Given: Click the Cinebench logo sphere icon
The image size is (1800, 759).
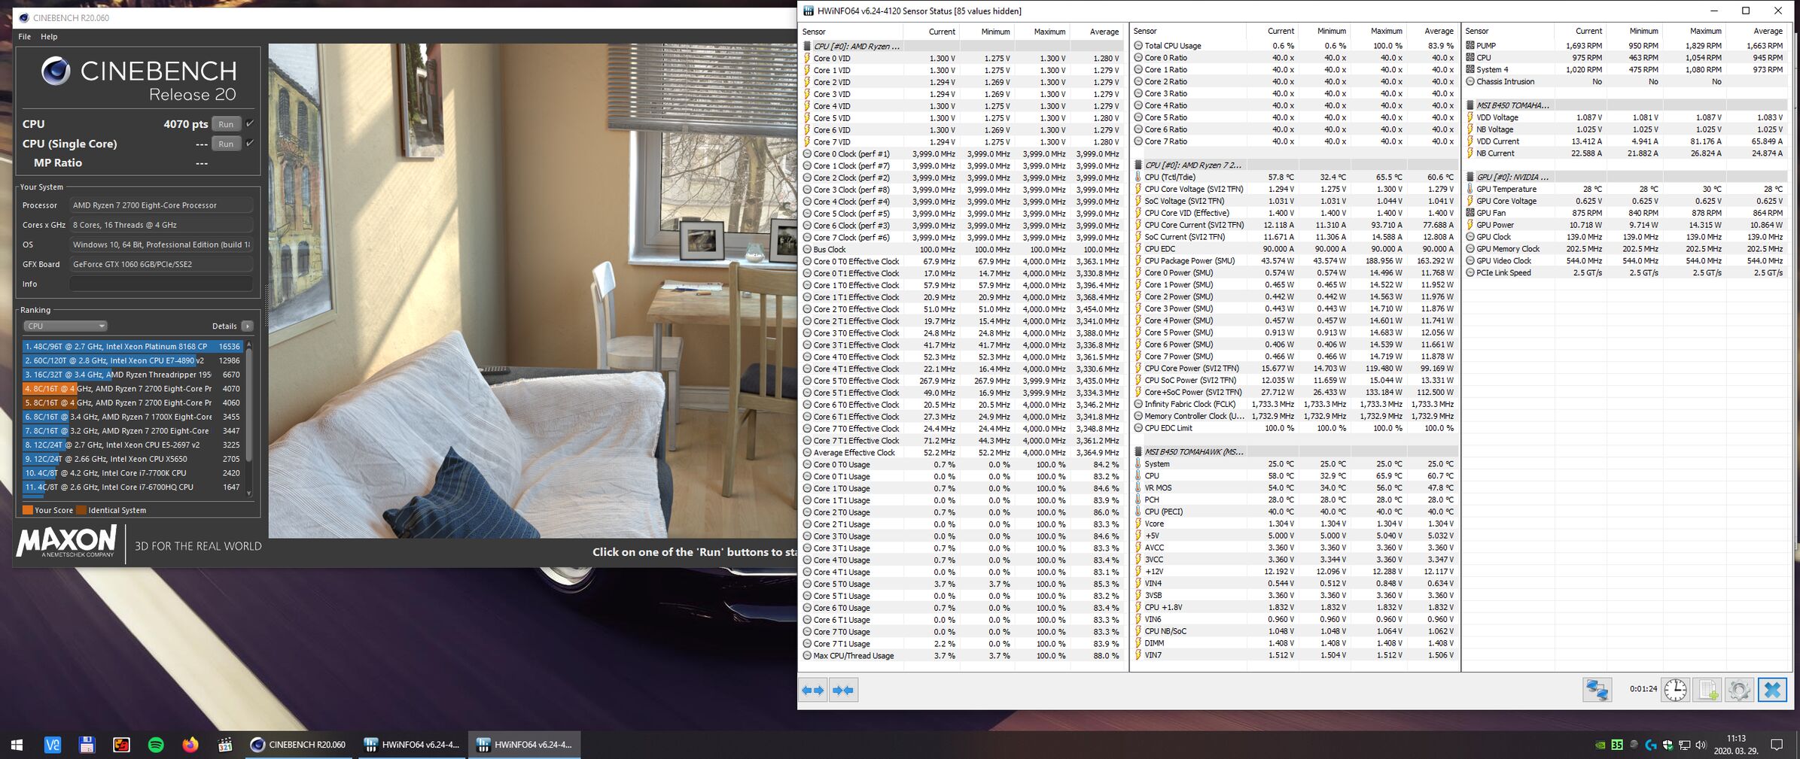Looking at the screenshot, I should tap(56, 71).
